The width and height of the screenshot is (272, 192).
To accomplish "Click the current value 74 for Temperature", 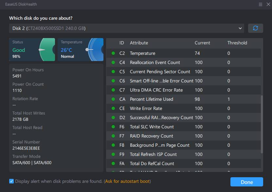I will pos(197,53).
